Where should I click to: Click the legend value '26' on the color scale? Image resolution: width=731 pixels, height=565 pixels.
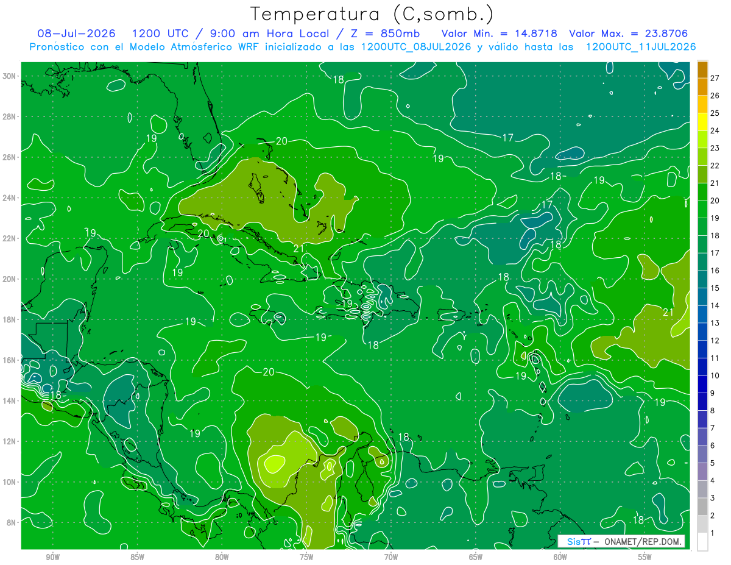[715, 96]
